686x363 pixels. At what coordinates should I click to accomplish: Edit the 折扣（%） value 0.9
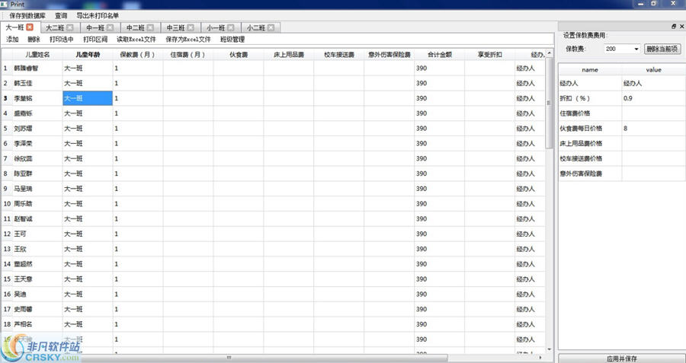coord(654,98)
